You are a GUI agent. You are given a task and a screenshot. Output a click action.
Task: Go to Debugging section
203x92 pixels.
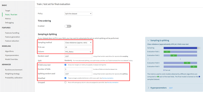coord(9,22)
